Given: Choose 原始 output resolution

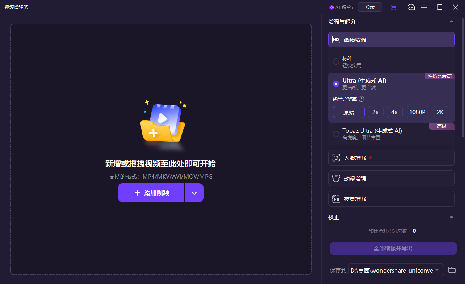Looking at the screenshot, I should coord(349,112).
